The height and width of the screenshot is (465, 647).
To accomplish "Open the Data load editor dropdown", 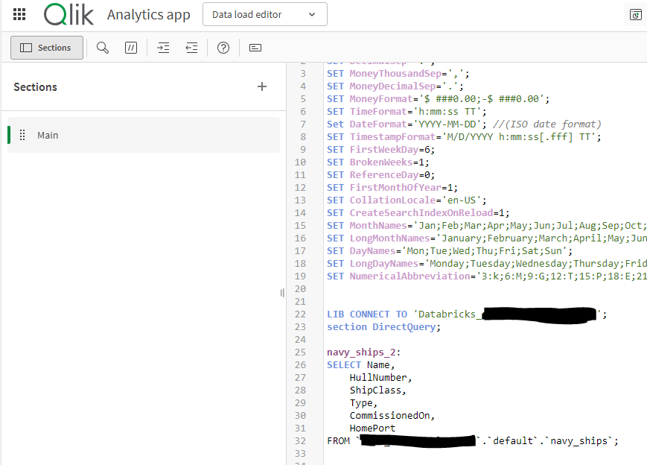I will 264,14.
